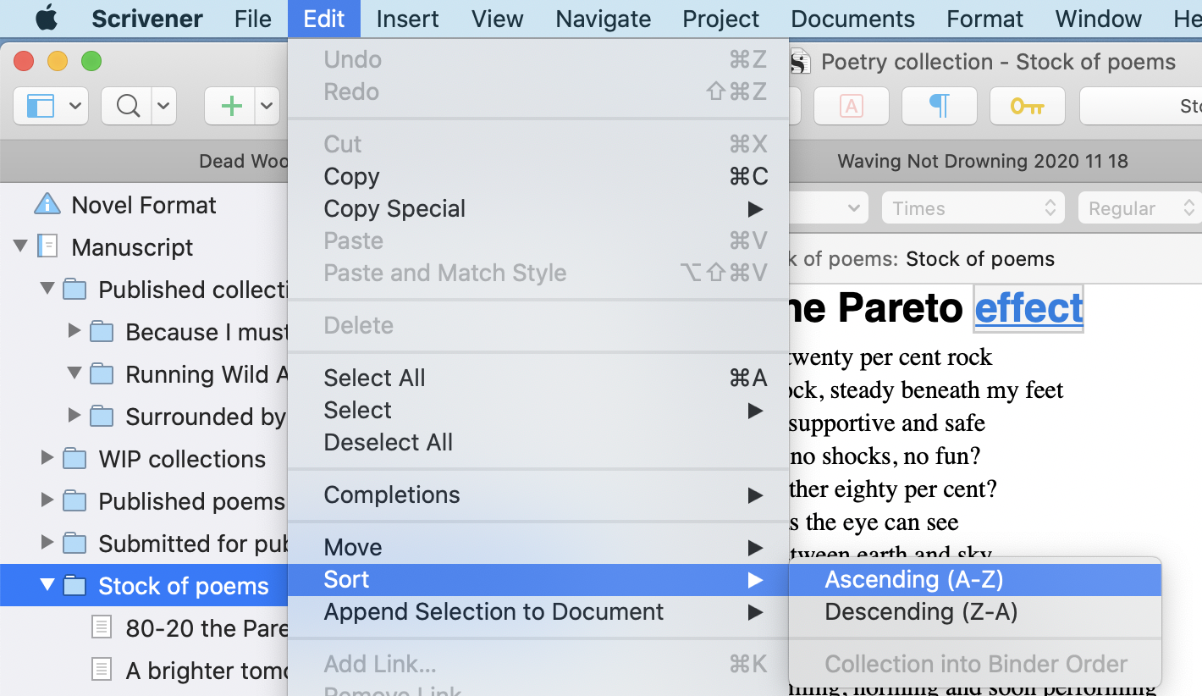Choose Deselect All in the Edit menu
Viewport: 1202px width, 696px height.
point(538,442)
